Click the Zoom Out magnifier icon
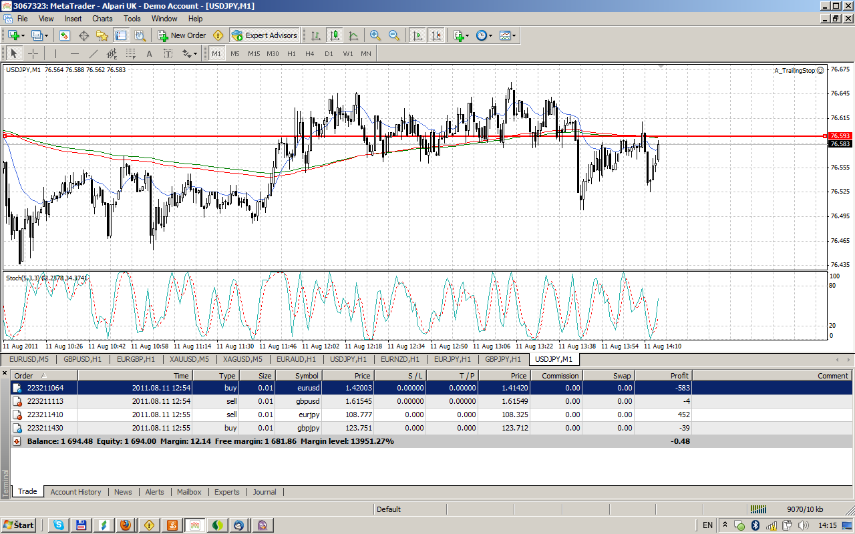 394,35
